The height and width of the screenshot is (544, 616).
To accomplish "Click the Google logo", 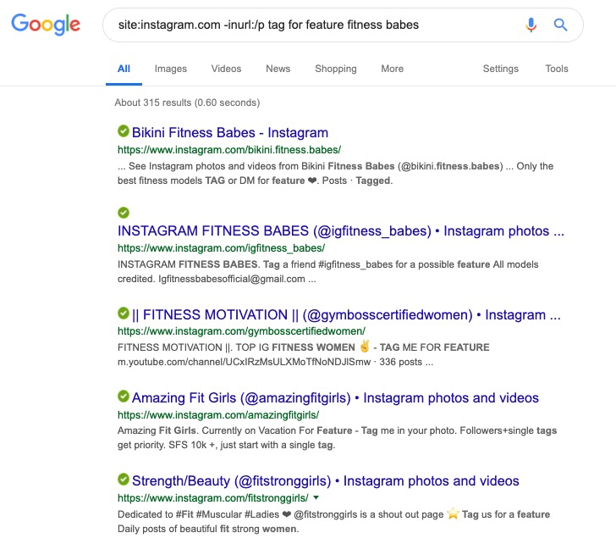I will 46,25.
